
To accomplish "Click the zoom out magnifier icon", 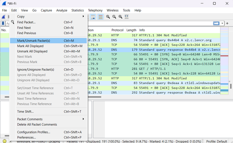I will 114,17.
